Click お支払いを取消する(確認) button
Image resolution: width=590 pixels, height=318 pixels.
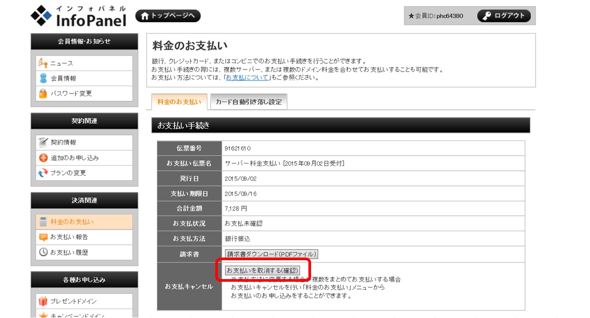coord(262,270)
